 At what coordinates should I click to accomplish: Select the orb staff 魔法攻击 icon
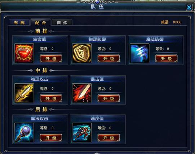coord(24,132)
